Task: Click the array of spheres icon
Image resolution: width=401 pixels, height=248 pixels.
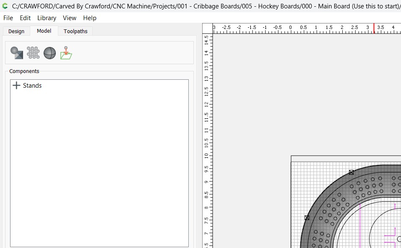Action: (x=33, y=53)
